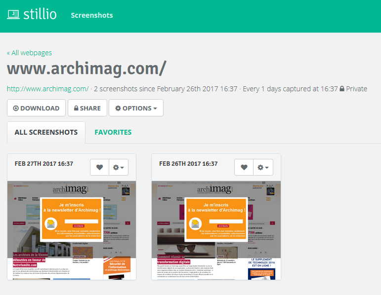Switch to the ALL SCREENSHOTS tab
Viewport: 381px width, 295px height.
tap(46, 132)
